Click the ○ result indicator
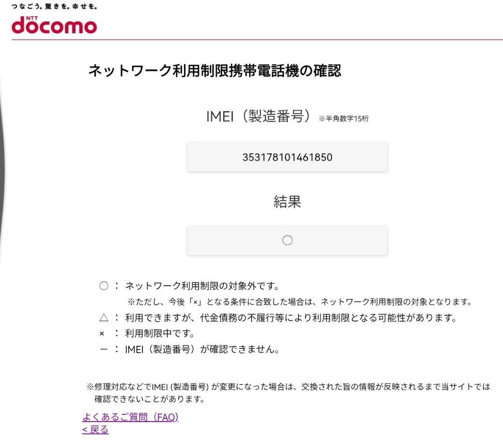Screen dimensions: 503x443 point(287,240)
